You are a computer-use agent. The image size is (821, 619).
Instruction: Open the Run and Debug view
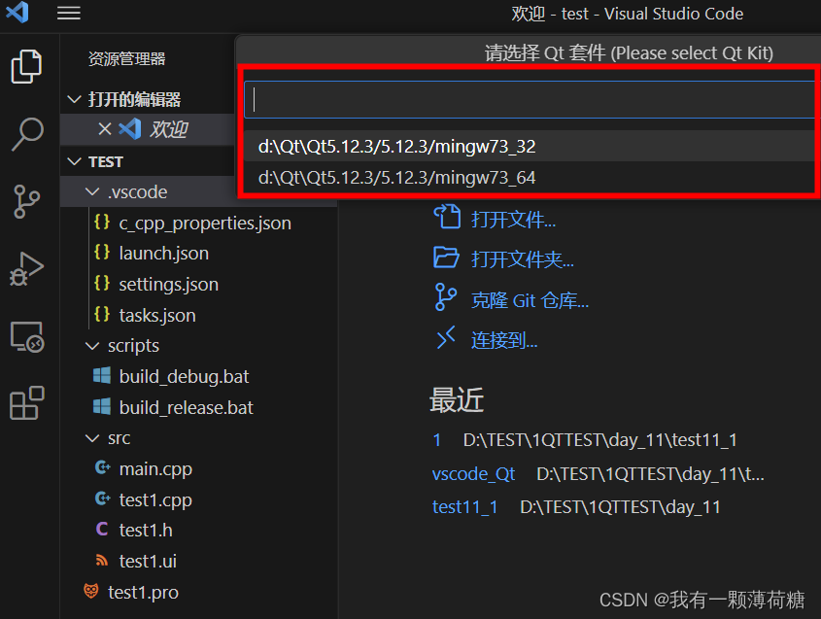pyautogui.click(x=26, y=268)
